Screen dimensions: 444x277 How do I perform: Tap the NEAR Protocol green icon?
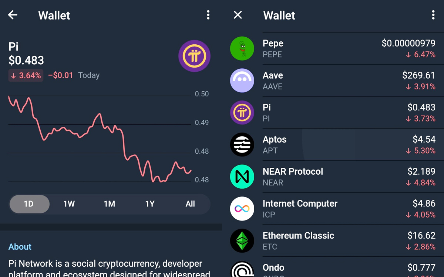[242, 177]
